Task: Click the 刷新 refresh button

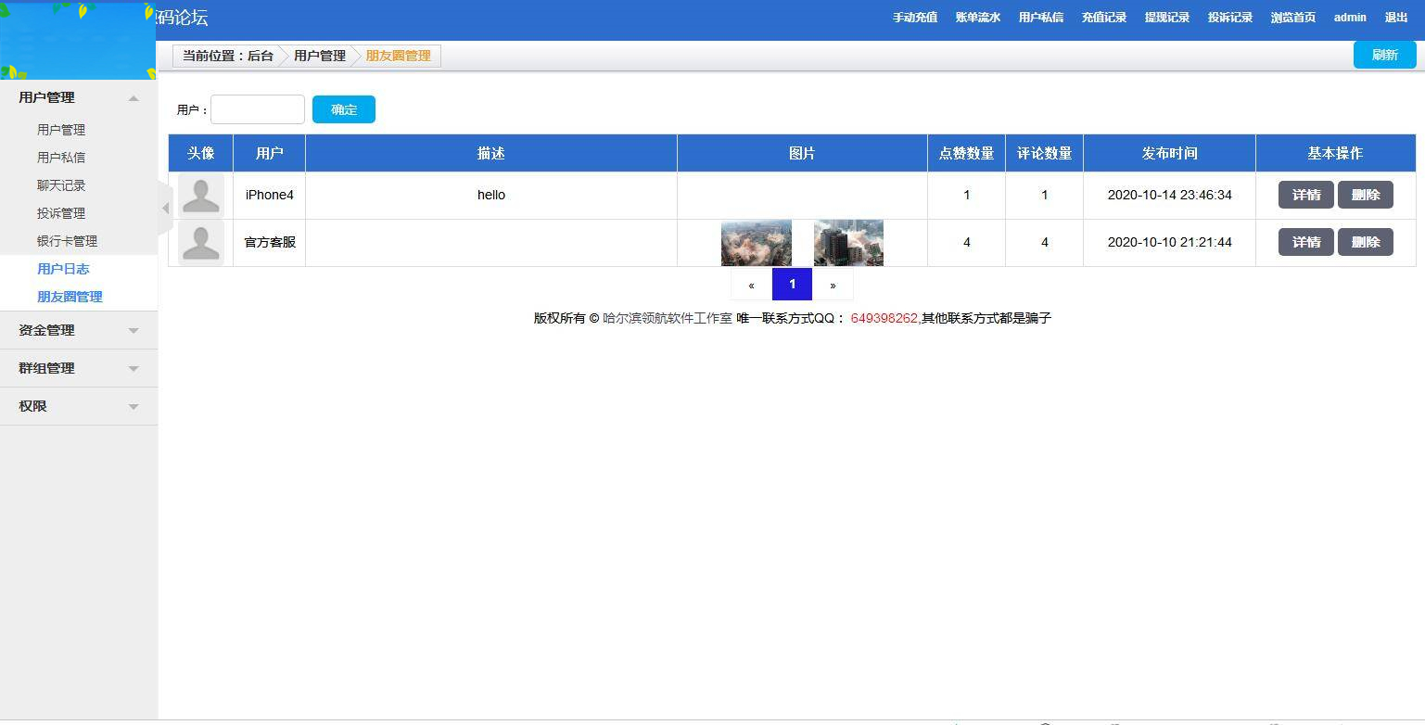Action: point(1385,55)
